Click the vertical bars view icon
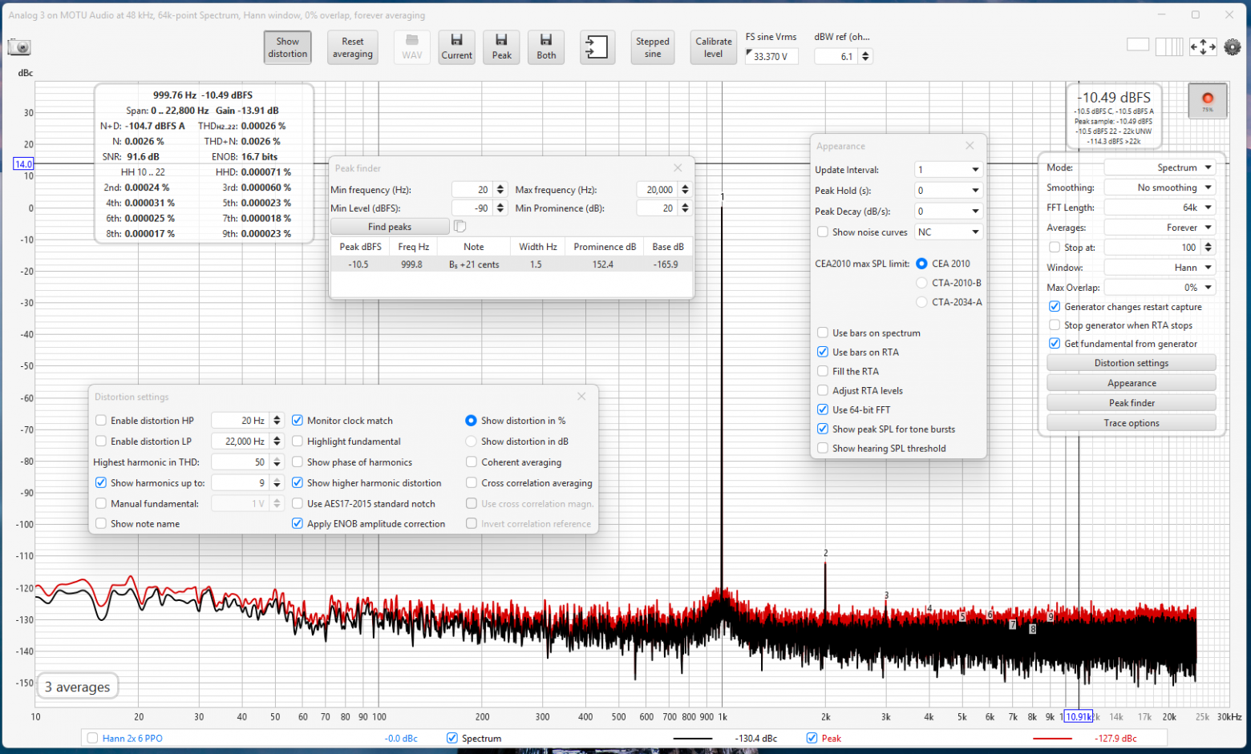1251x754 pixels. click(1169, 46)
